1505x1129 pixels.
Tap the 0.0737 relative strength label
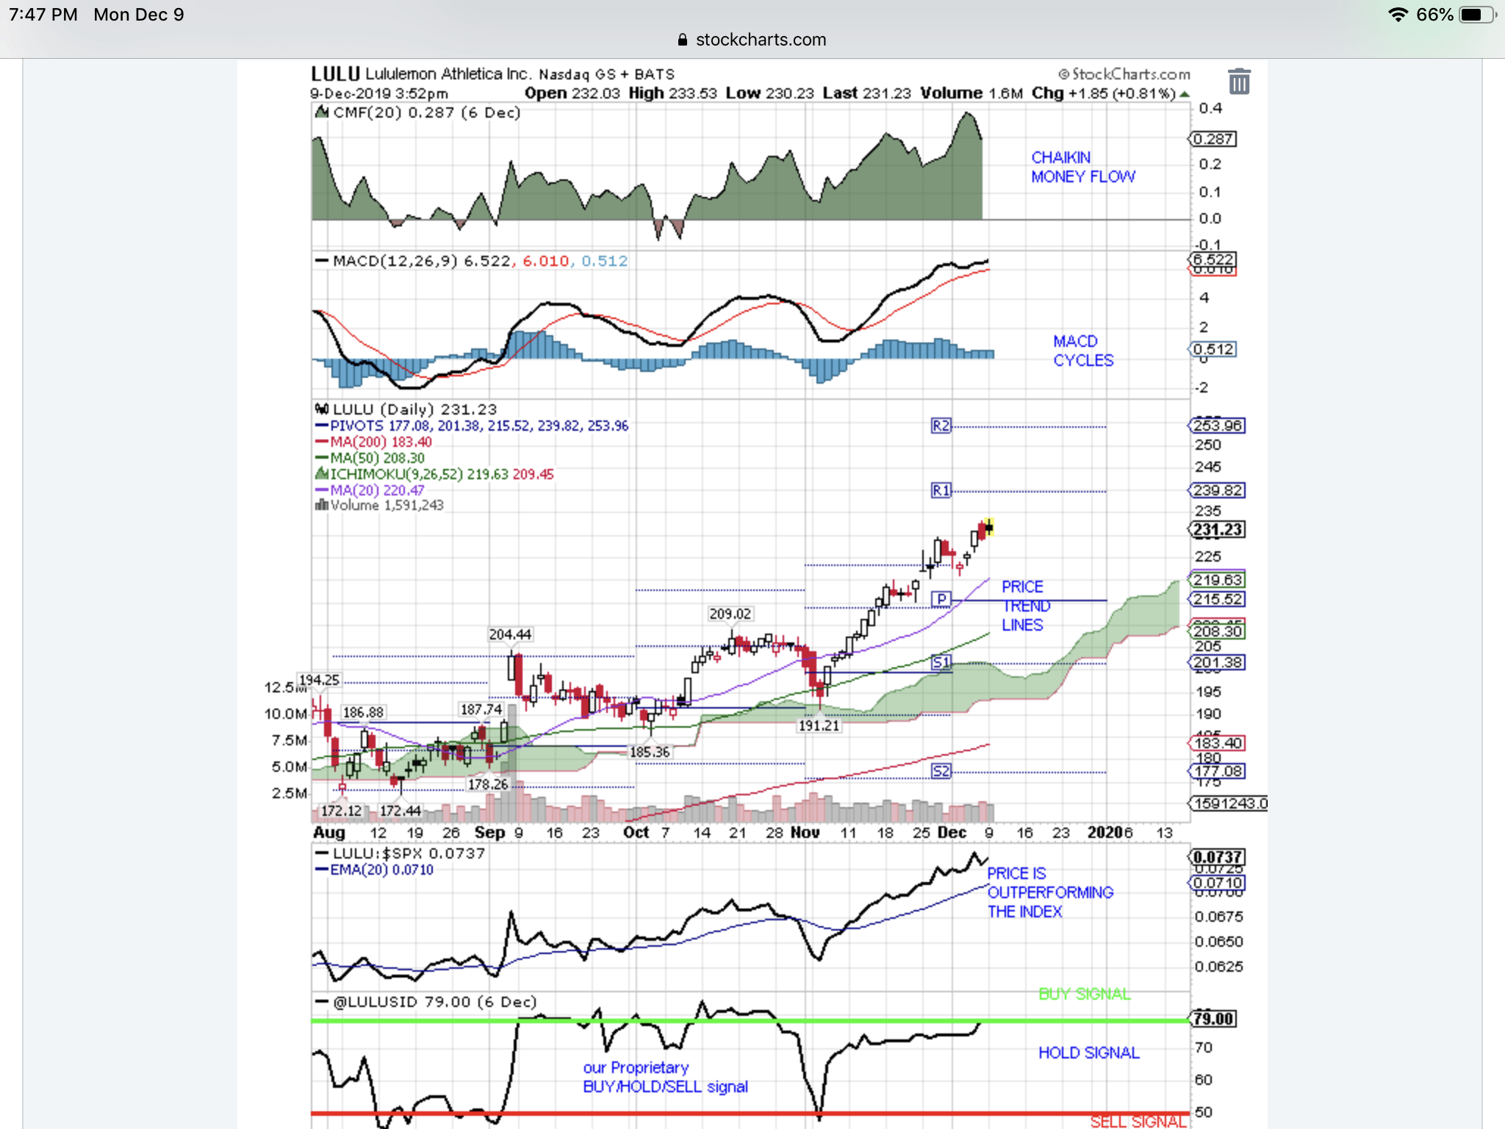[x=1217, y=857]
